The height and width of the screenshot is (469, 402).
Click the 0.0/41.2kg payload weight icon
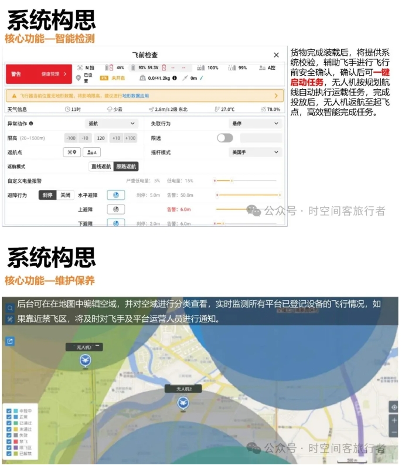[142, 78]
